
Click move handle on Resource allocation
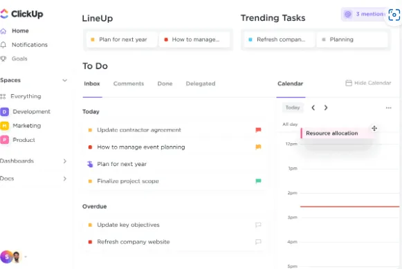coord(374,128)
